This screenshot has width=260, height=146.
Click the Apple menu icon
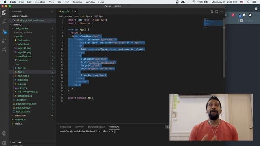click(5, 2)
